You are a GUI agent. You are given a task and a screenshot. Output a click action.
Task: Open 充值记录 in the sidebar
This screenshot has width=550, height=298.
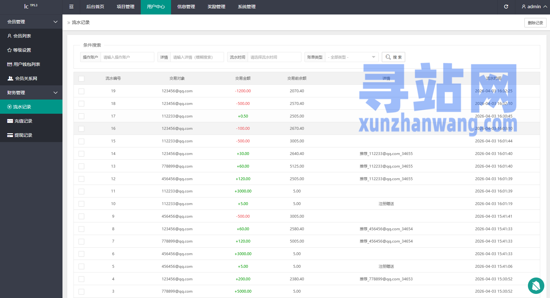click(x=31, y=121)
